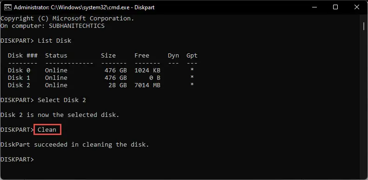This screenshot has width=368, height=180.
Task: Click the Gpt column header
Action: 192,56
